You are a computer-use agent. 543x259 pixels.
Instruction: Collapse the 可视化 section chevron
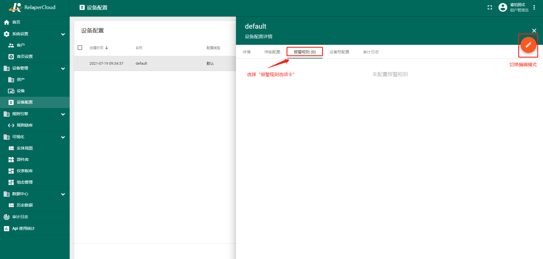pyautogui.click(x=63, y=137)
